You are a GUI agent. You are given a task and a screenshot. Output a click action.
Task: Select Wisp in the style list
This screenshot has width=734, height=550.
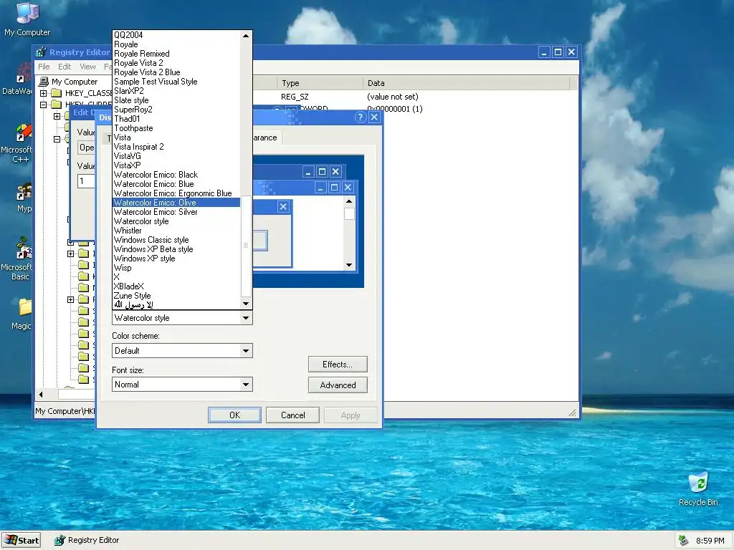click(176, 268)
